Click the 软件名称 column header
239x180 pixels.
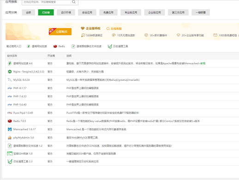12,56
